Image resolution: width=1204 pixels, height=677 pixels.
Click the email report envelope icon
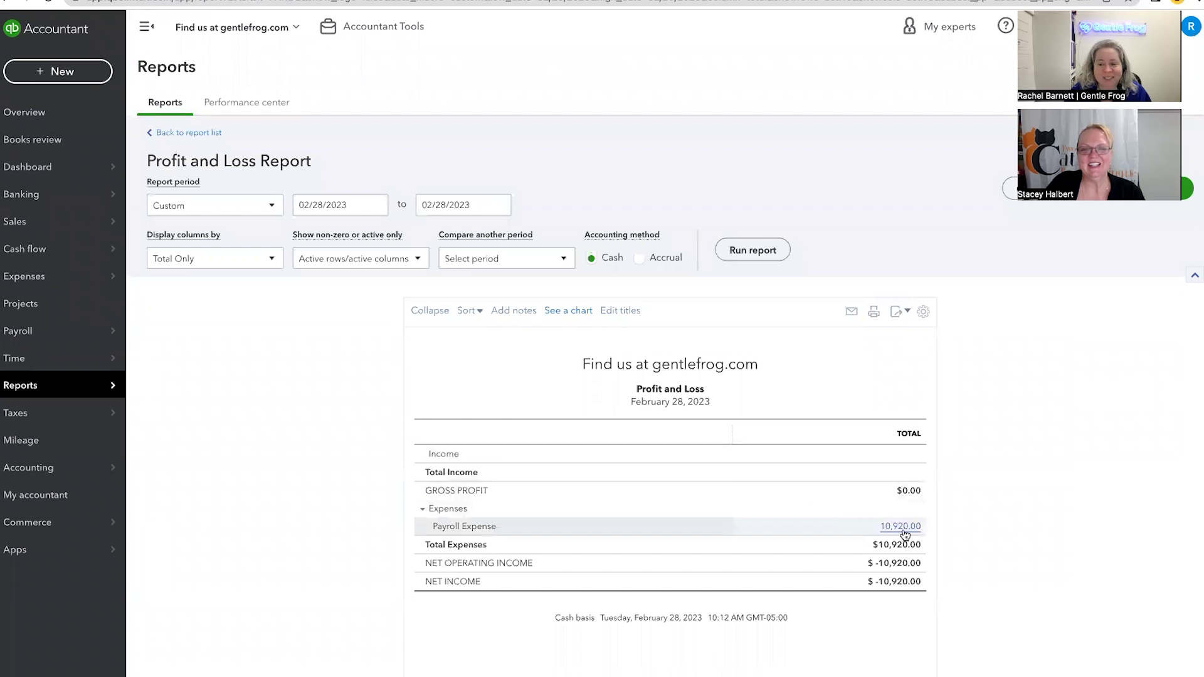851,312
